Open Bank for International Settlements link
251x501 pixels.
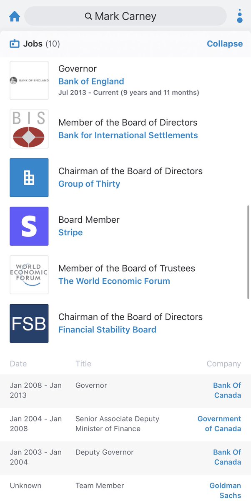pyautogui.click(x=128, y=135)
